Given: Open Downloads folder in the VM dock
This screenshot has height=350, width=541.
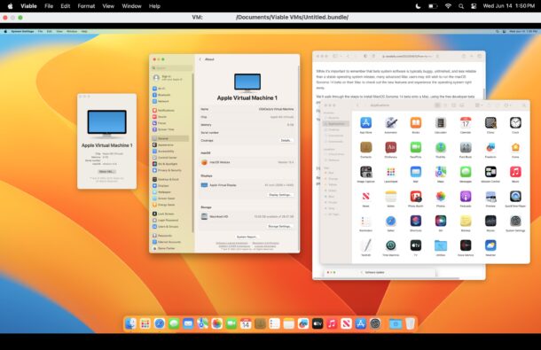Looking at the screenshot, I should pos(396,323).
